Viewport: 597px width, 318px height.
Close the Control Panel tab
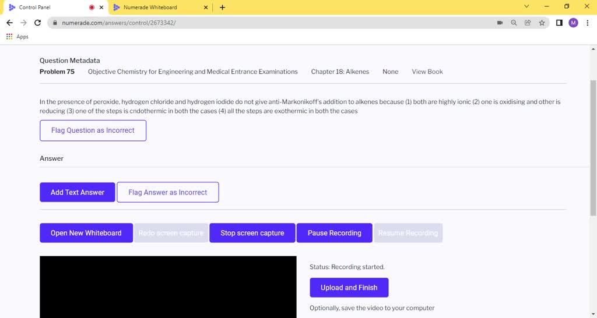102,8
